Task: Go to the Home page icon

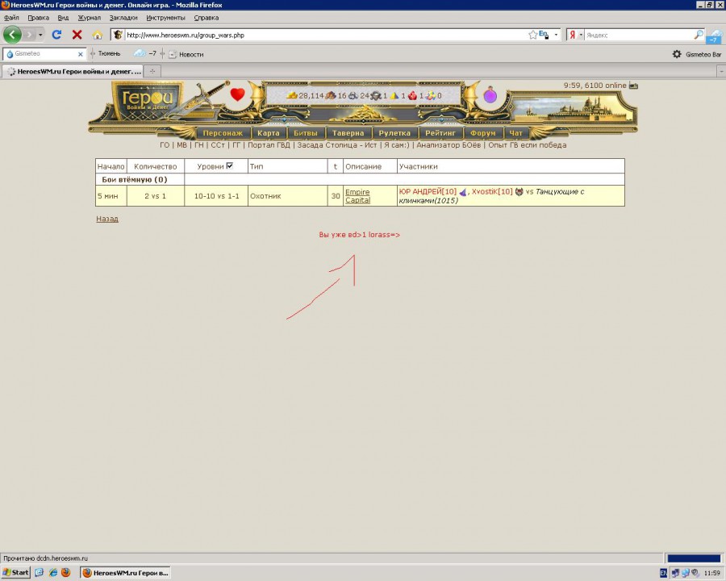Action: (98, 35)
